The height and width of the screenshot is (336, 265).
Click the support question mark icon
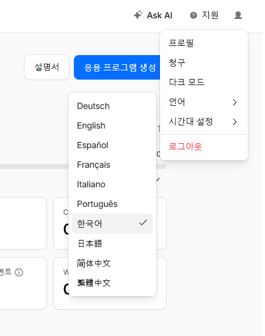[x=194, y=15]
